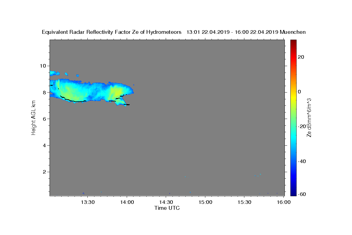
Task: Click the plot title 'Equivalent Radar Reflectivity Factor Ze of Hydrometeors'
Action: [112, 32]
